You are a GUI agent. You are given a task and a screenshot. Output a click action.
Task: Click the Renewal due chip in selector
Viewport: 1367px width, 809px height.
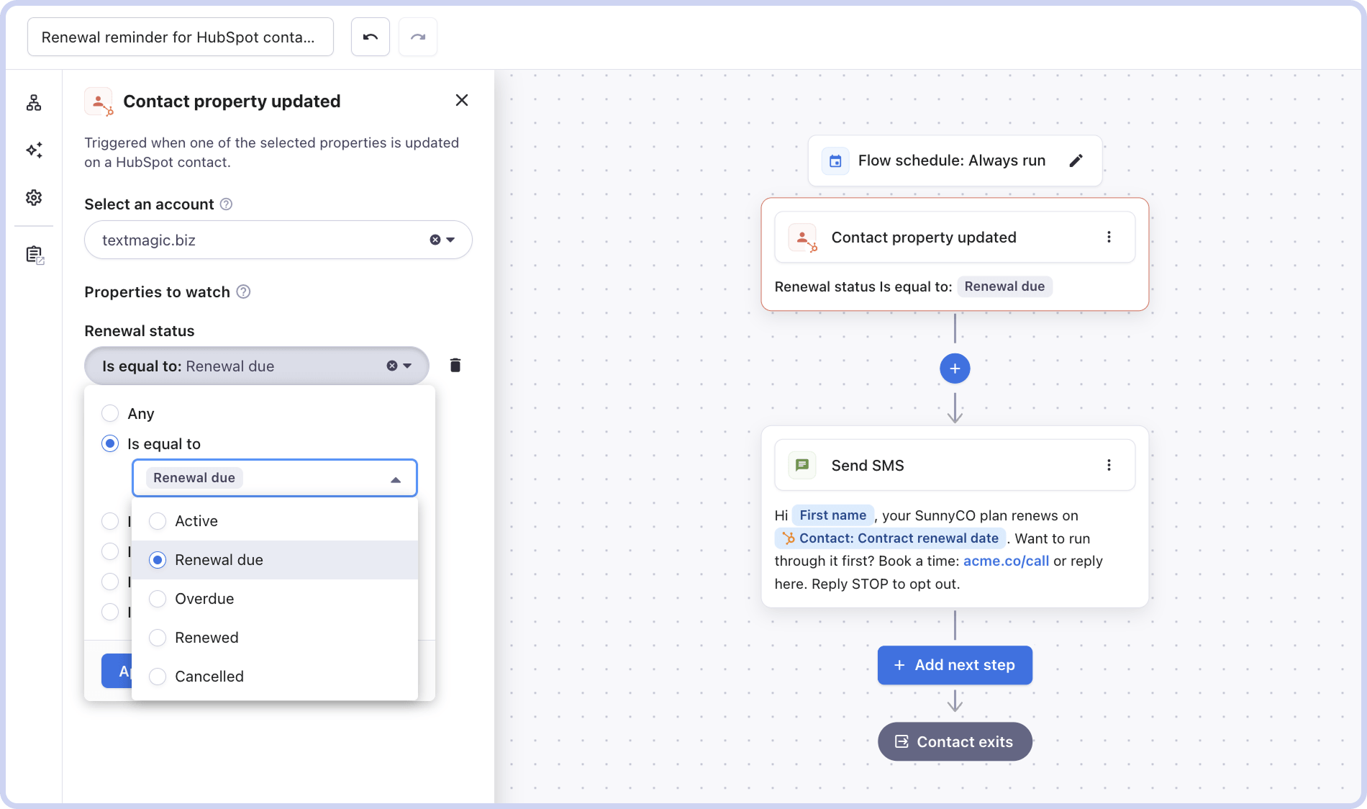(194, 478)
